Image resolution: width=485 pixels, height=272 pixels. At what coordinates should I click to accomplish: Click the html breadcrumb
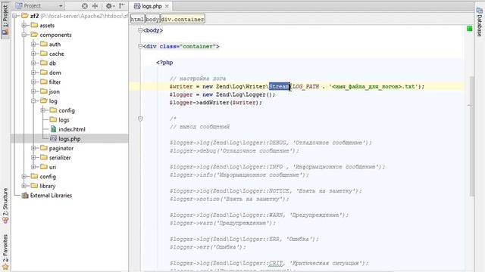[x=137, y=19]
